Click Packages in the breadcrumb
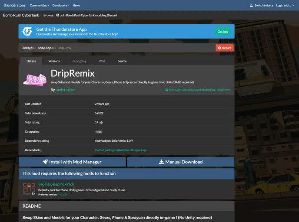The image size is (299, 222). pyautogui.click(x=27, y=48)
